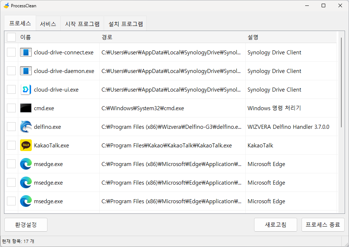Click the yellow KakaoTalk icon
The width and height of the screenshot is (349, 247).
26,145
